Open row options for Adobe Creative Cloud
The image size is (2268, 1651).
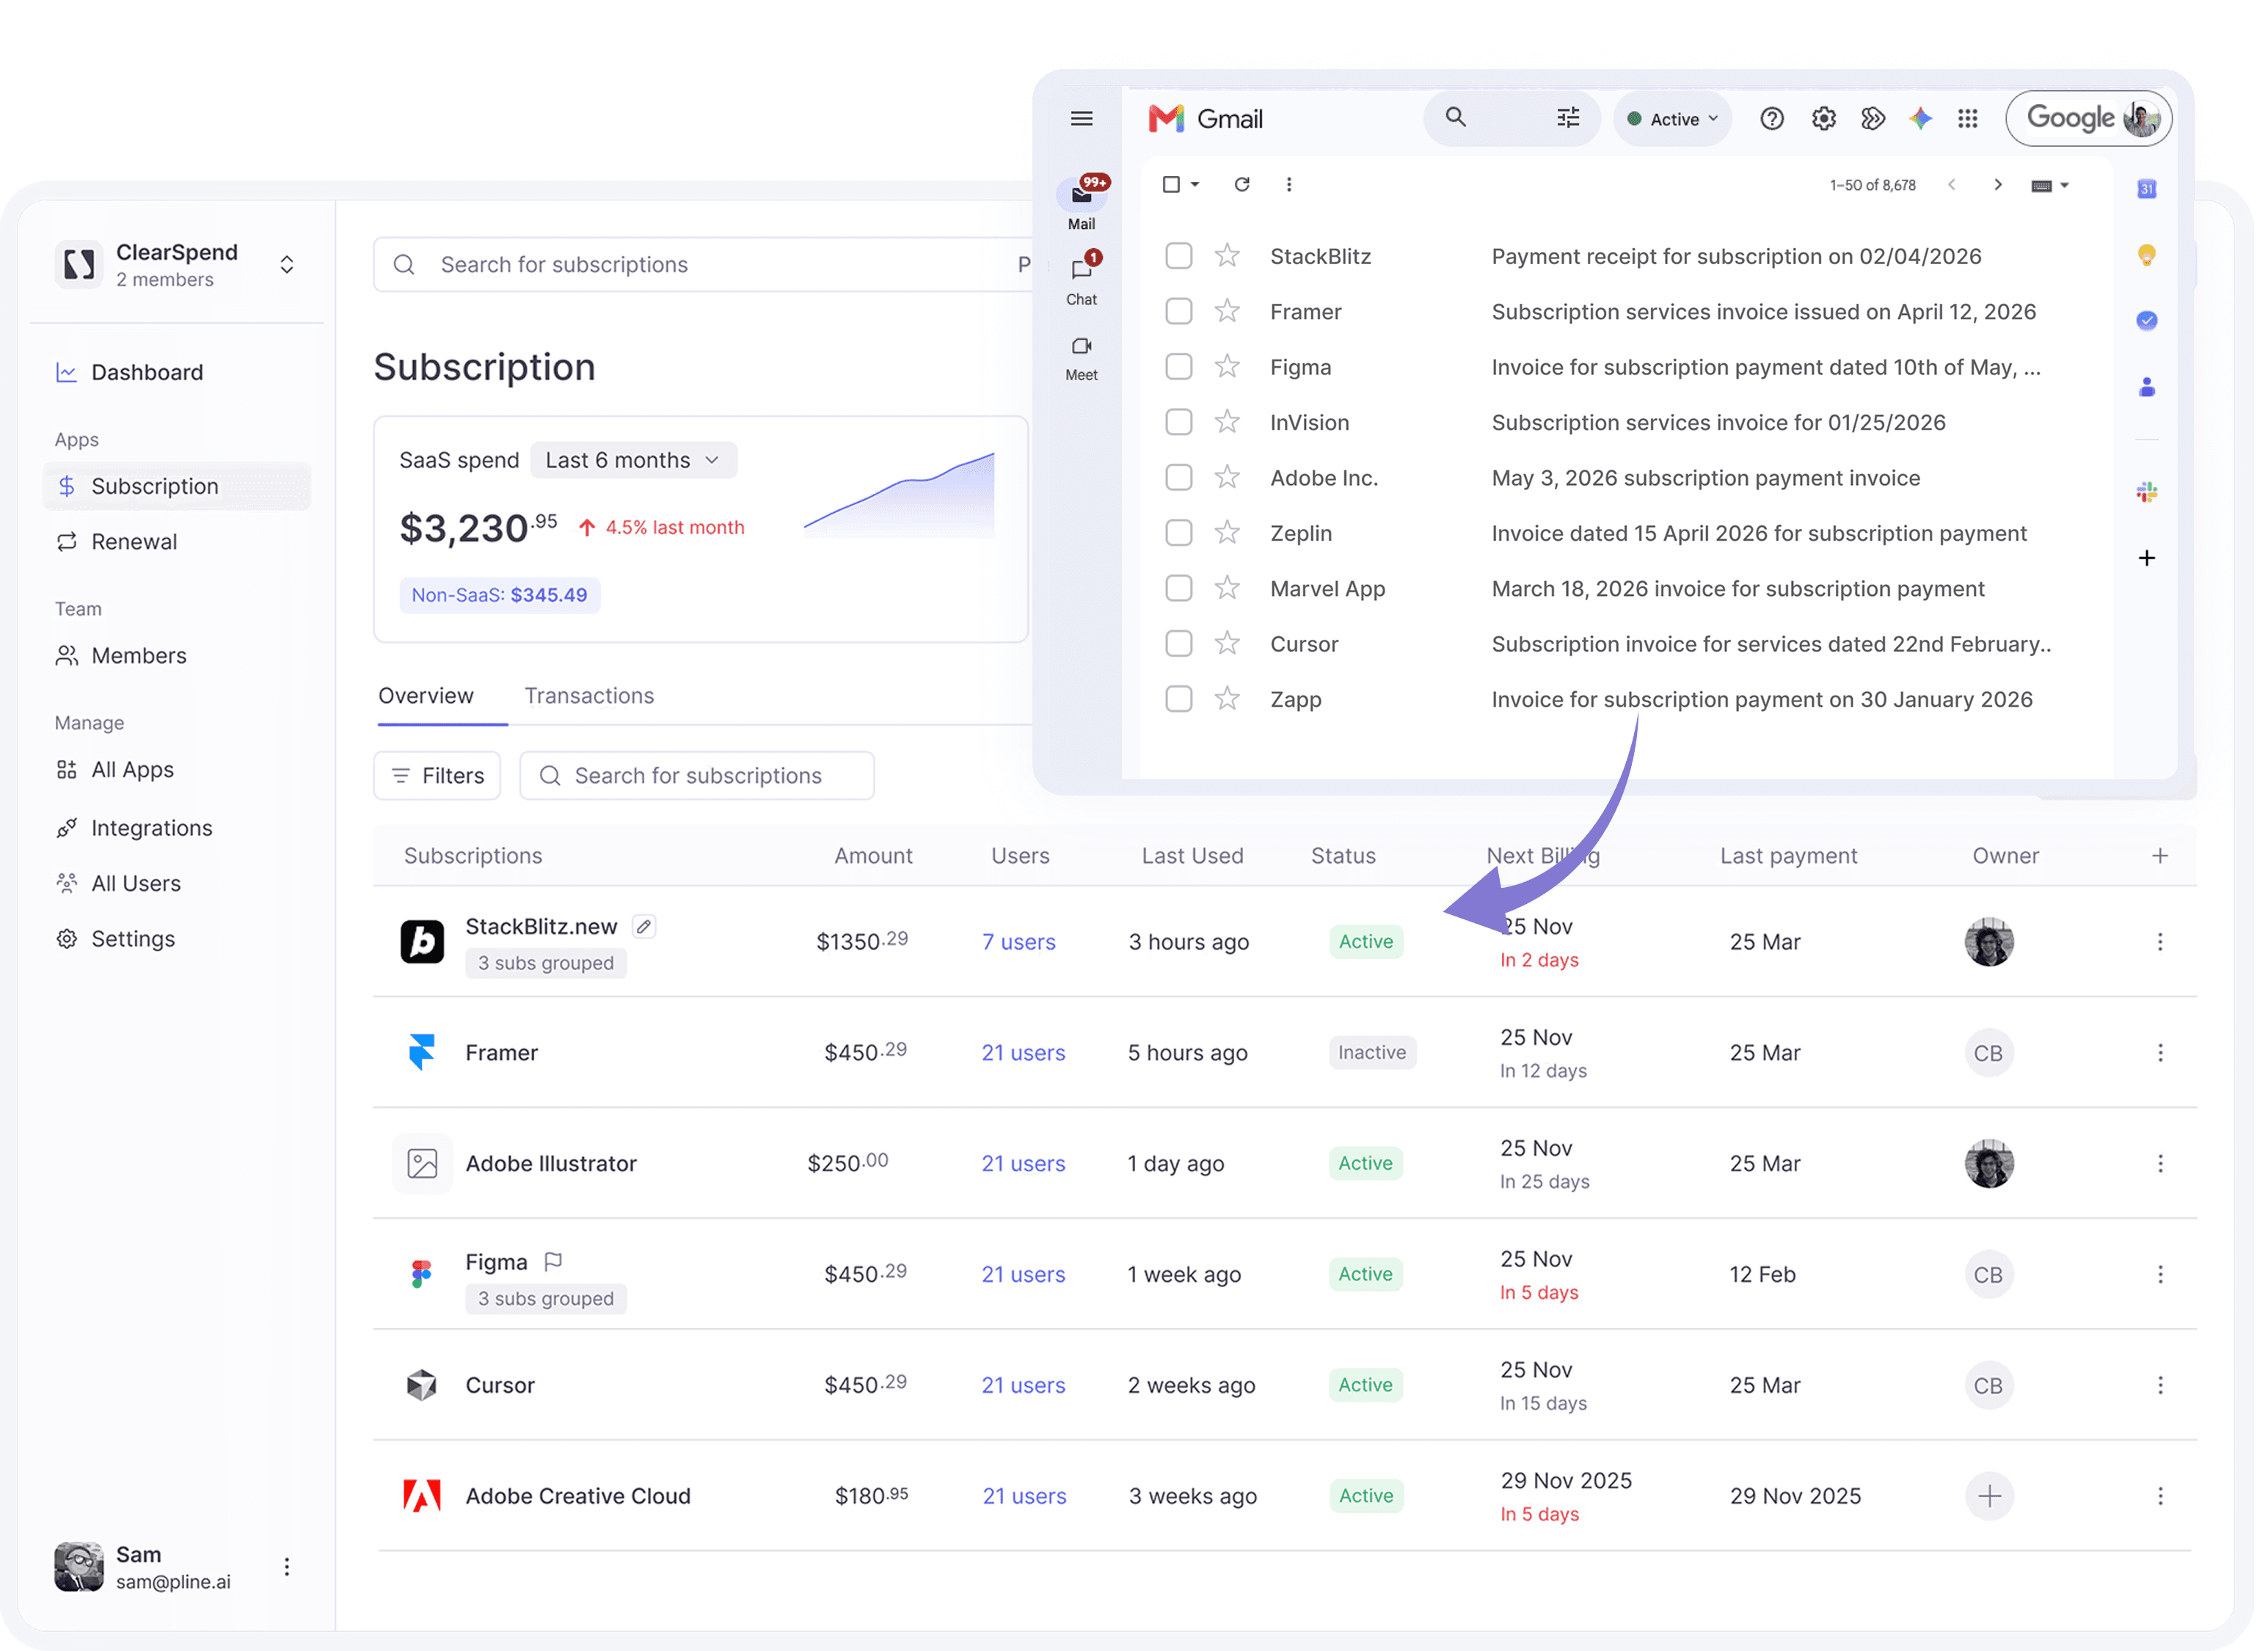[2159, 1496]
